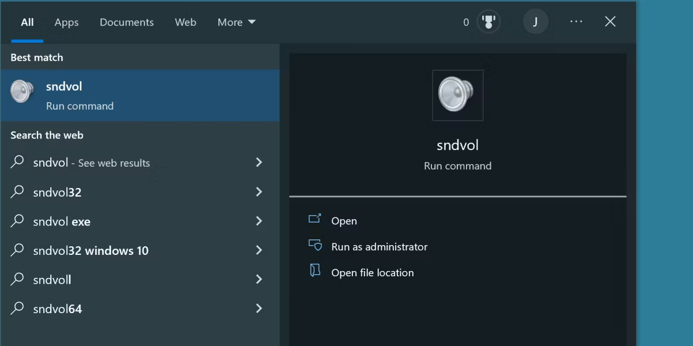Open file location of sndvol

(x=372, y=273)
